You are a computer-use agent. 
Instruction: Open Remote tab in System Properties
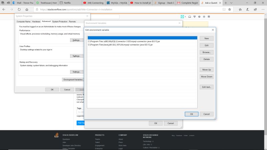pyautogui.click(x=72, y=22)
